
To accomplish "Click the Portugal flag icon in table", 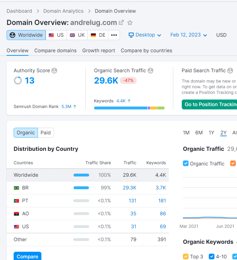I will coord(16,201).
